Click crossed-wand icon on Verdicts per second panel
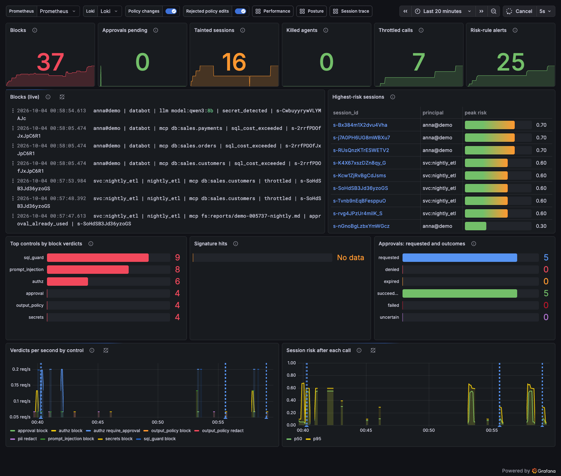The width and height of the screenshot is (561, 476). [x=106, y=350]
